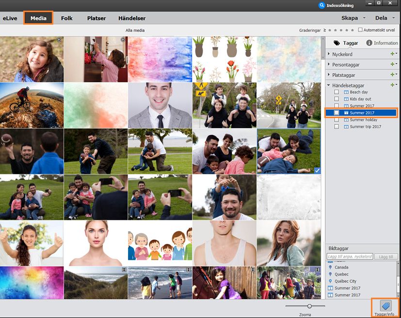
Task: Tick the Summer trip 2017 checkbox
Action: point(337,127)
